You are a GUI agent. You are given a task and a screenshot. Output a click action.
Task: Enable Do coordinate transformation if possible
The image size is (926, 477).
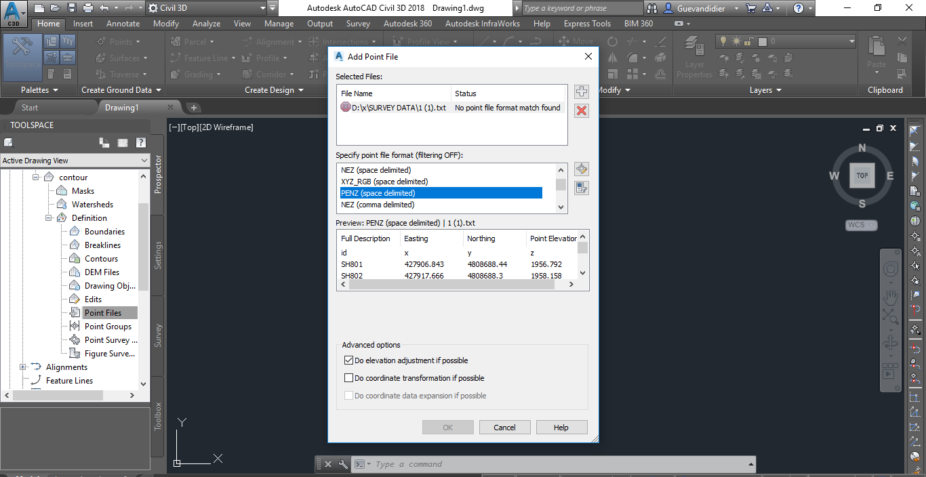click(349, 377)
